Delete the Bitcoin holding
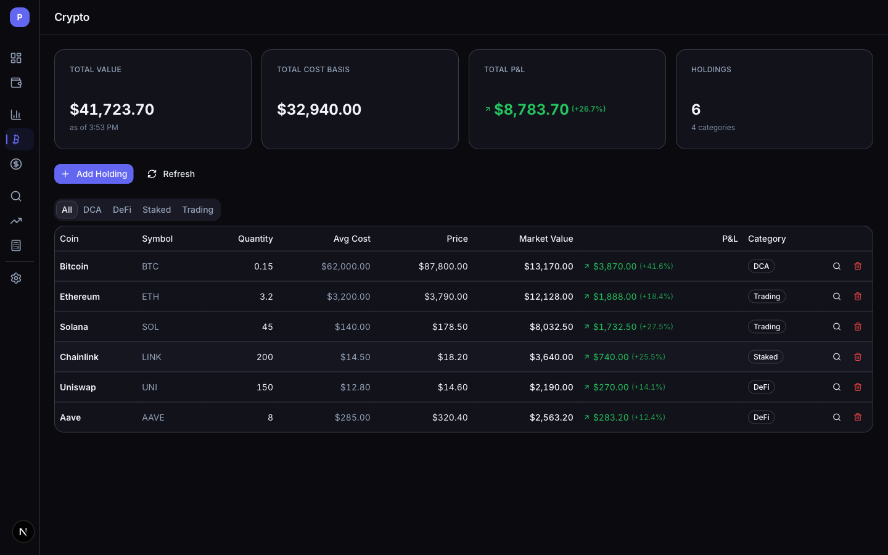888x555 pixels. 858,266
